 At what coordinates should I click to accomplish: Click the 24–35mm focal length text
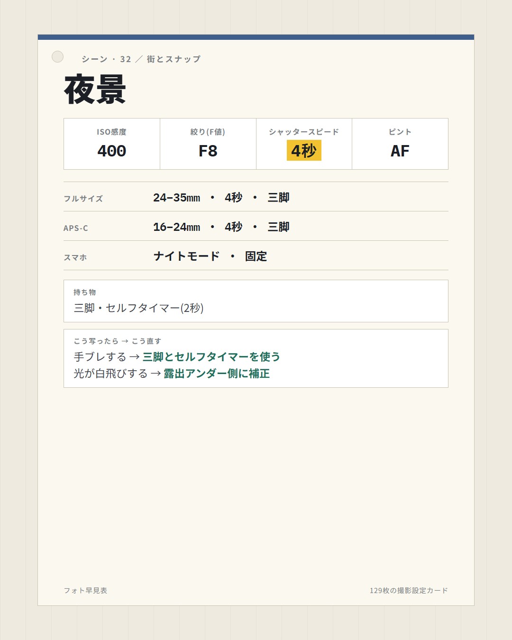176,198
